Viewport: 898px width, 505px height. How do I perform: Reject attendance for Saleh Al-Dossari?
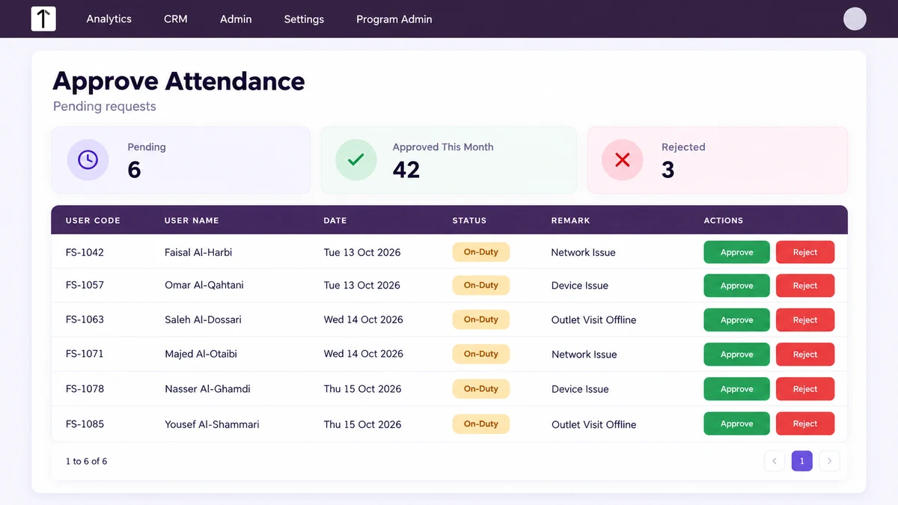pyautogui.click(x=805, y=319)
